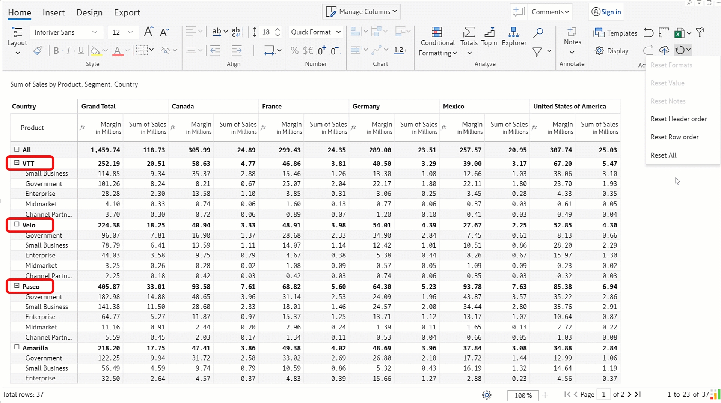The width and height of the screenshot is (721, 403).
Task: Select Reset All from the menu
Action: tap(663, 155)
